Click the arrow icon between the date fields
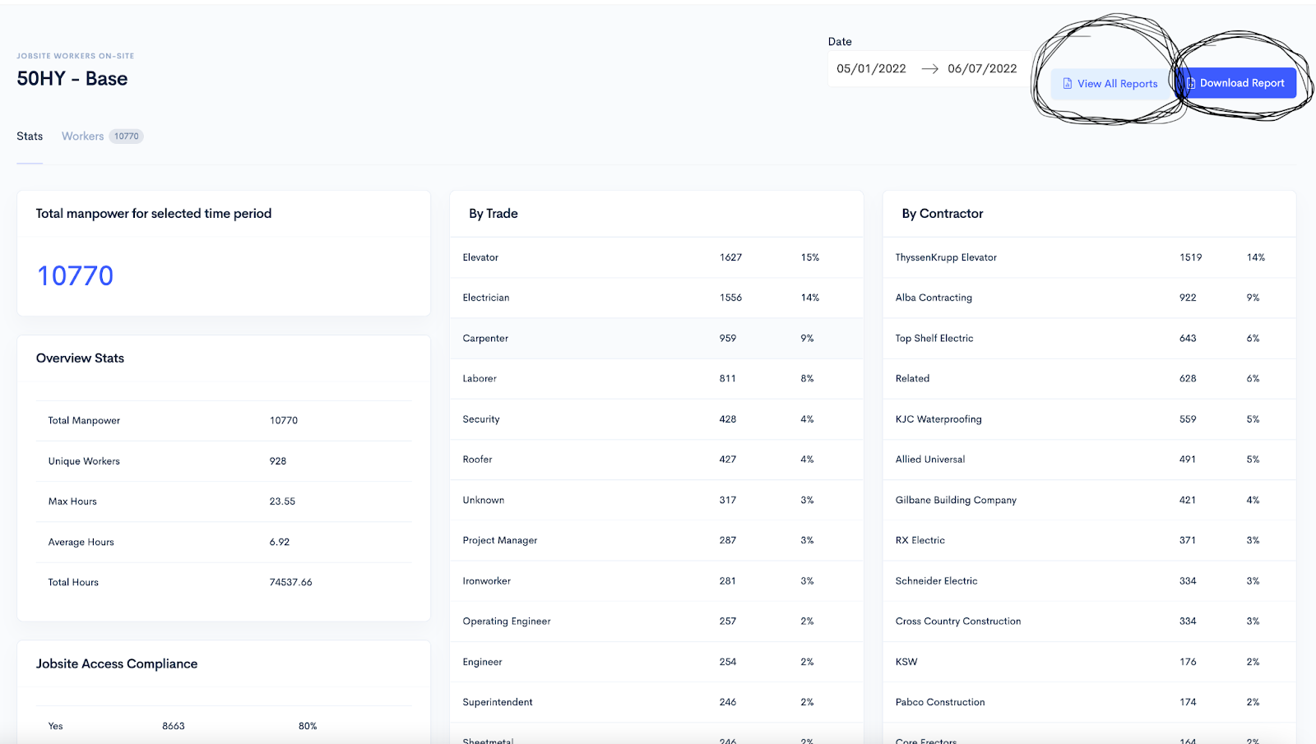Viewport: 1316px width, 744px height. (x=929, y=69)
